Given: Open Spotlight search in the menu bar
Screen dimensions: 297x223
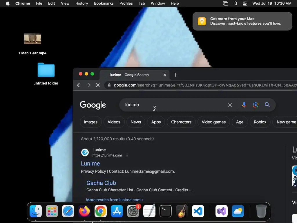Looking at the screenshot, I should pos(236,3).
